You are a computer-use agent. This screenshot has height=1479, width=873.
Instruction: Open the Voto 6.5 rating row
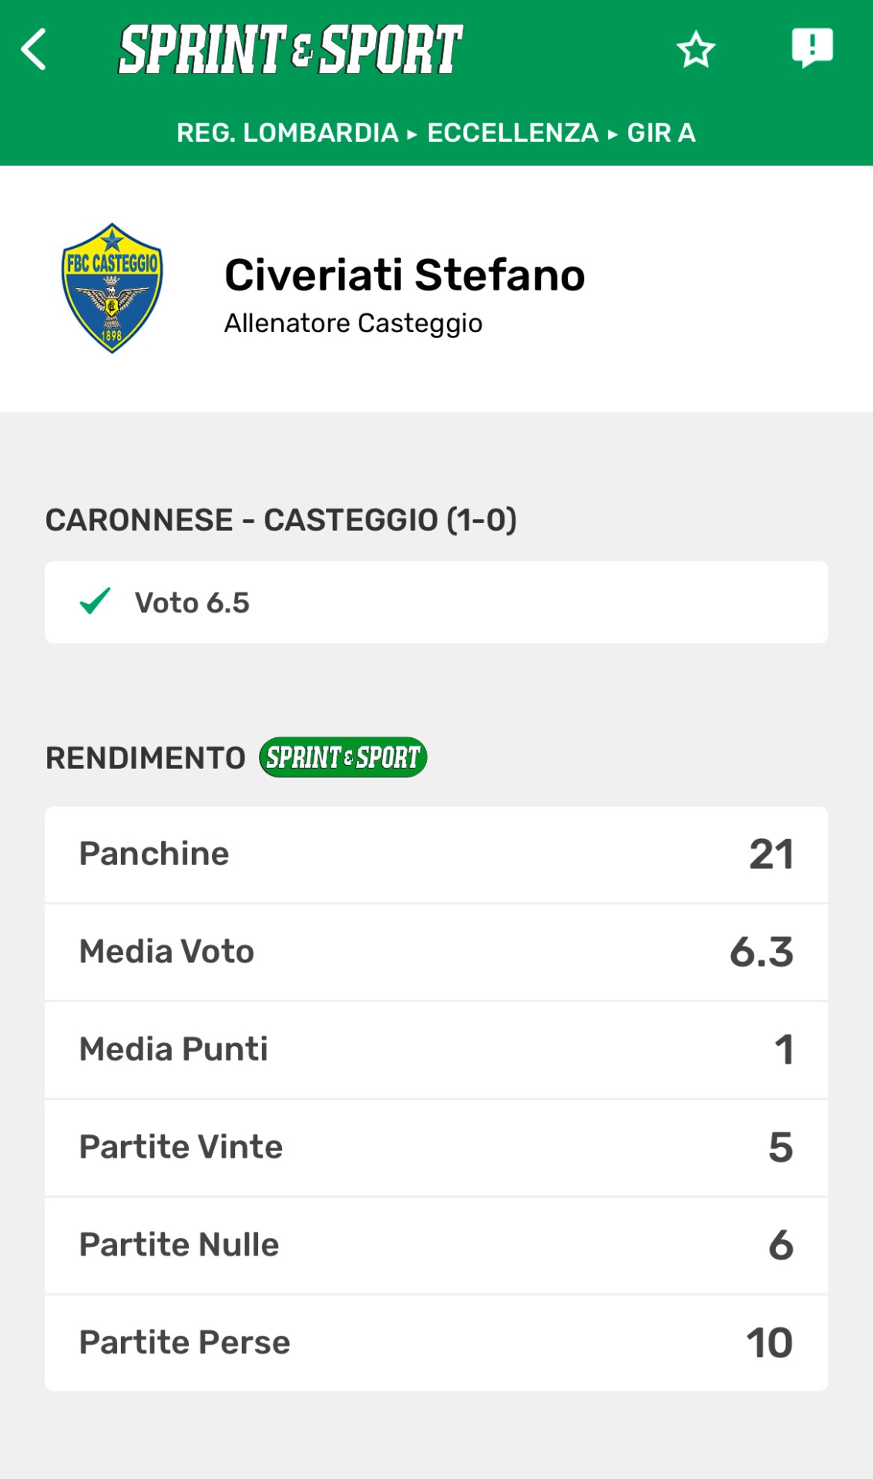pos(436,602)
